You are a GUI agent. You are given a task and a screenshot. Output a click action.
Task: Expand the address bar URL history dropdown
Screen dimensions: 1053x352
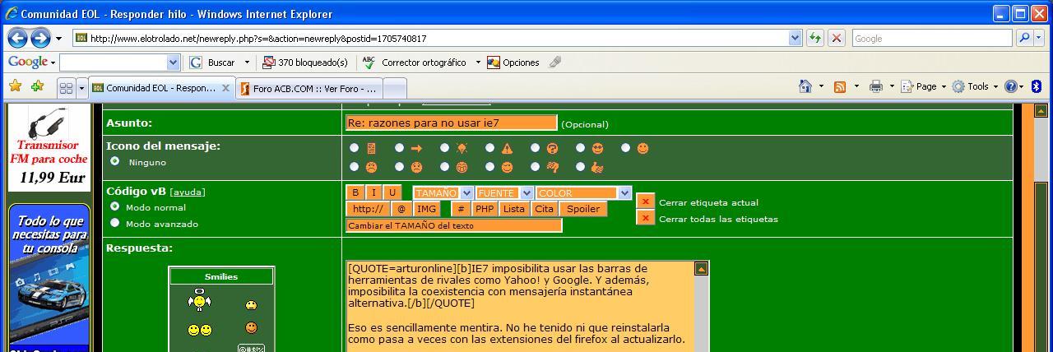[x=795, y=38]
